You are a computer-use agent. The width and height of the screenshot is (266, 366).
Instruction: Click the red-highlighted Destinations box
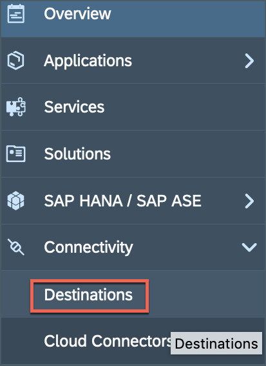point(90,296)
